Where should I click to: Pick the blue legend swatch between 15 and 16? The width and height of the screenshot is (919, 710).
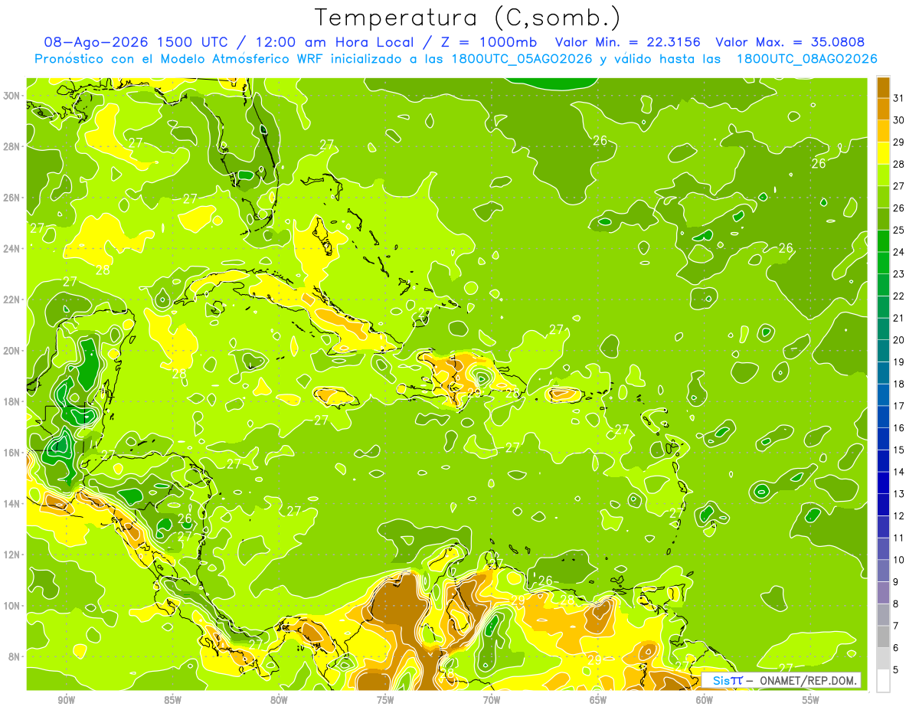click(x=883, y=439)
